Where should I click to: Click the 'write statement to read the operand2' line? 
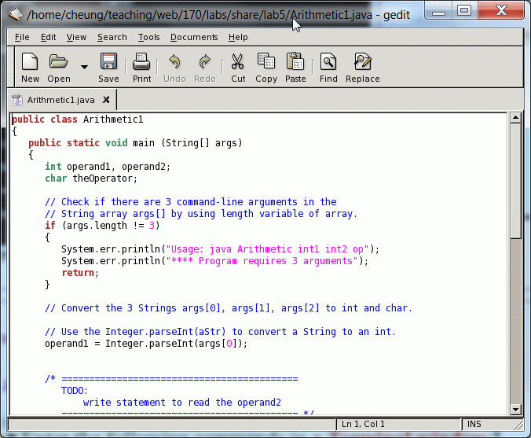click(182, 403)
